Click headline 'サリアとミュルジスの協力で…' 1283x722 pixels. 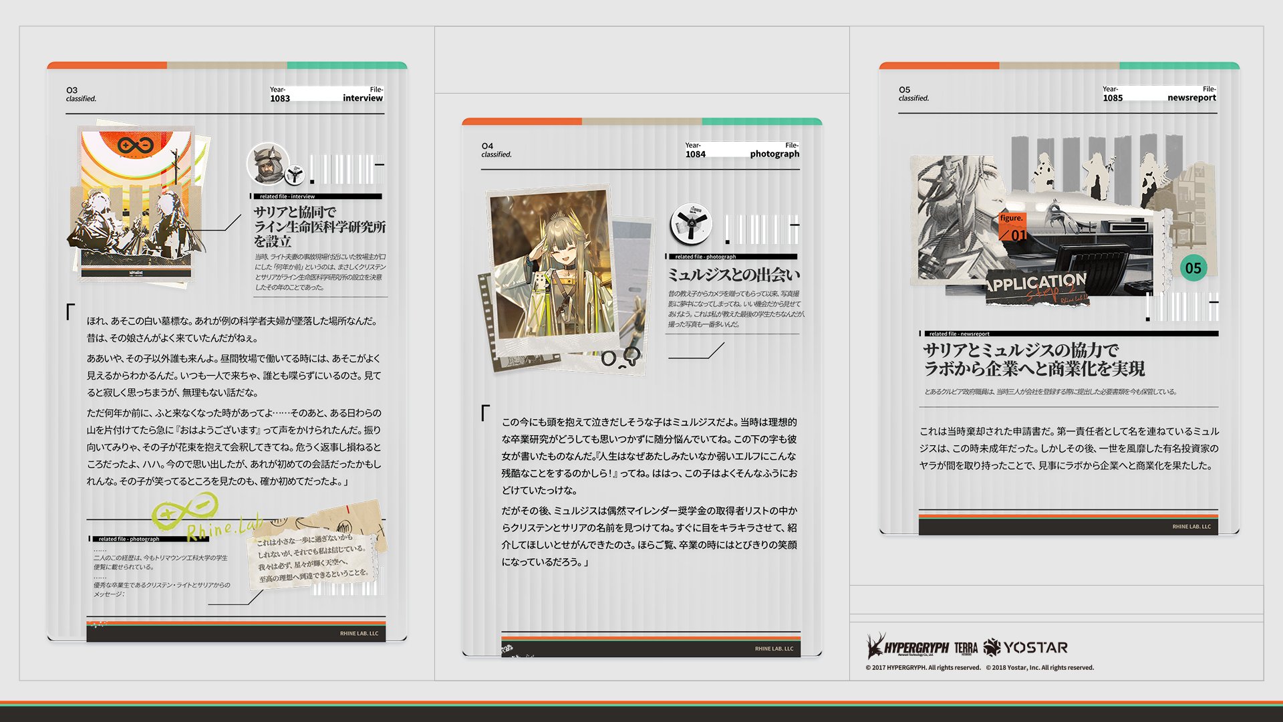click(1034, 360)
